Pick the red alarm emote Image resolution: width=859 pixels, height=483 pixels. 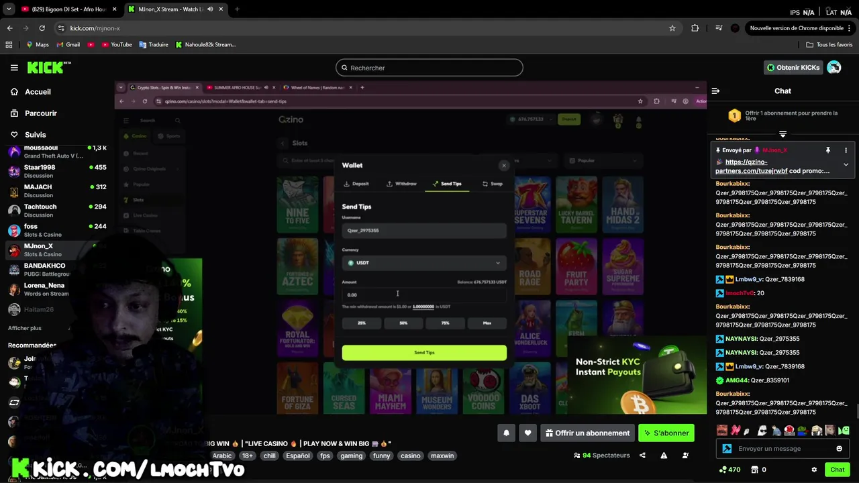click(789, 430)
